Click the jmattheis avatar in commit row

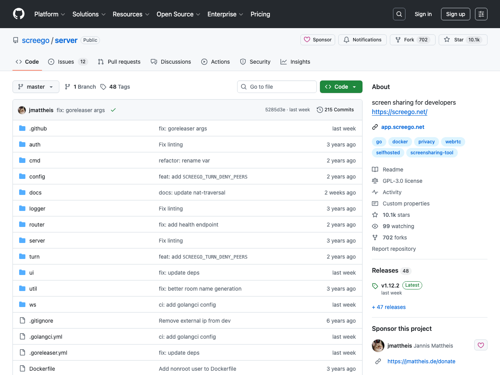(22, 110)
